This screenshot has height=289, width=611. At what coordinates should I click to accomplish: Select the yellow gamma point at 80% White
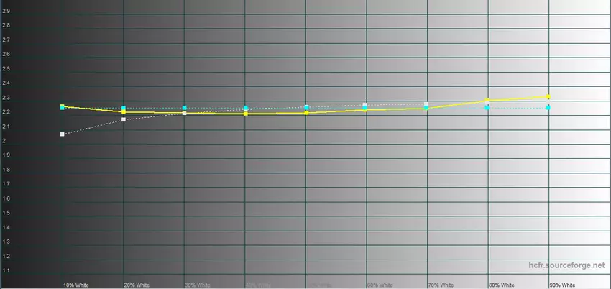pyautogui.click(x=487, y=101)
